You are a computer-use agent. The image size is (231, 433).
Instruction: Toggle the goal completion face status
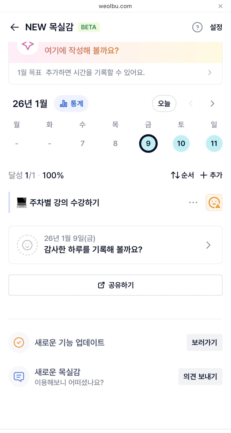(214, 202)
